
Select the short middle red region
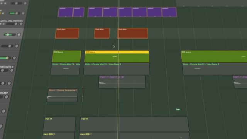(102, 33)
